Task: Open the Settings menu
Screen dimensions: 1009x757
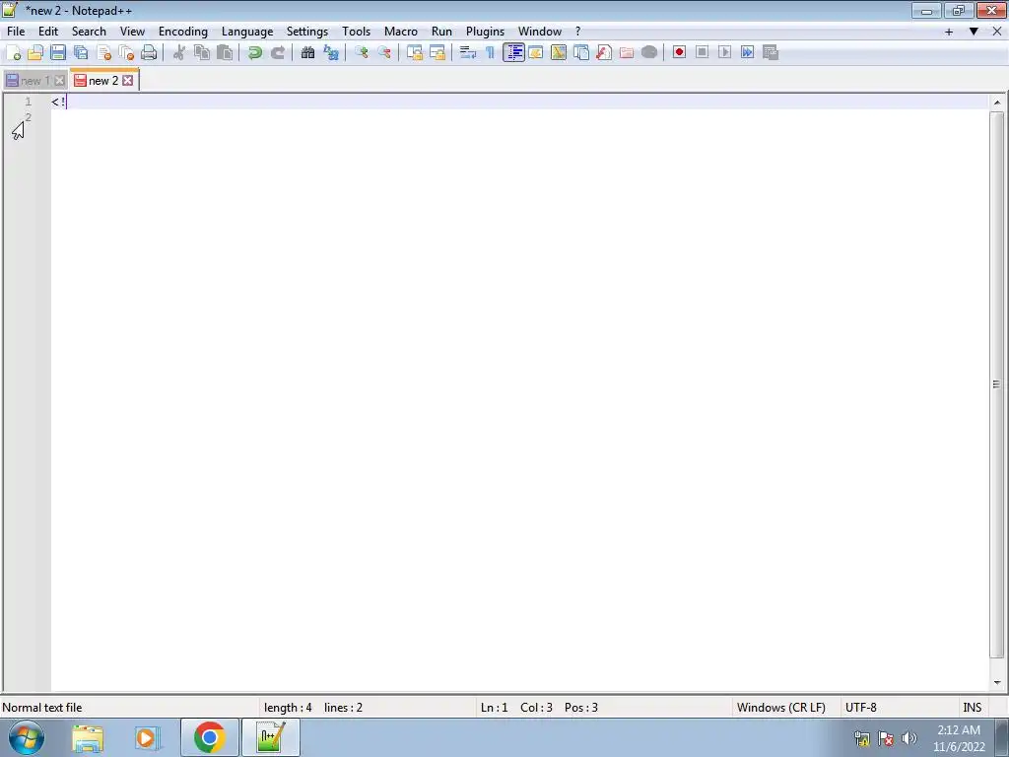Action: pyautogui.click(x=307, y=32)
